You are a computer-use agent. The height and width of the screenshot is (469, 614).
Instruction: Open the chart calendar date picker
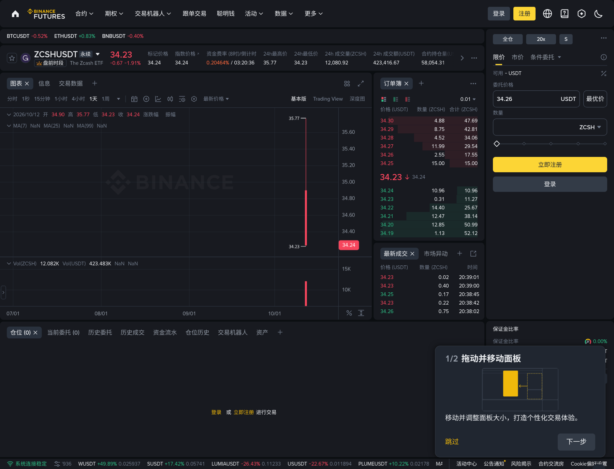click(134, 99)
